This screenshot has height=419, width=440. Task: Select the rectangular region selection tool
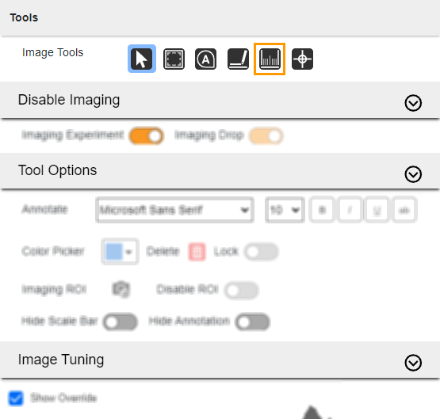click(x=174, y=59)
